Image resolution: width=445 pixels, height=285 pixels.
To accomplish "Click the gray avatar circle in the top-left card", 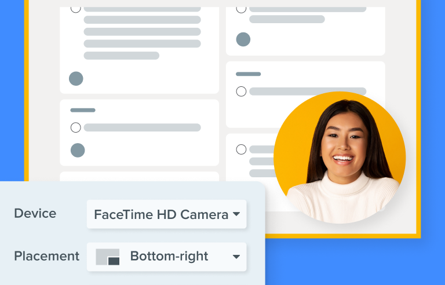I will (x=76, y=79).
